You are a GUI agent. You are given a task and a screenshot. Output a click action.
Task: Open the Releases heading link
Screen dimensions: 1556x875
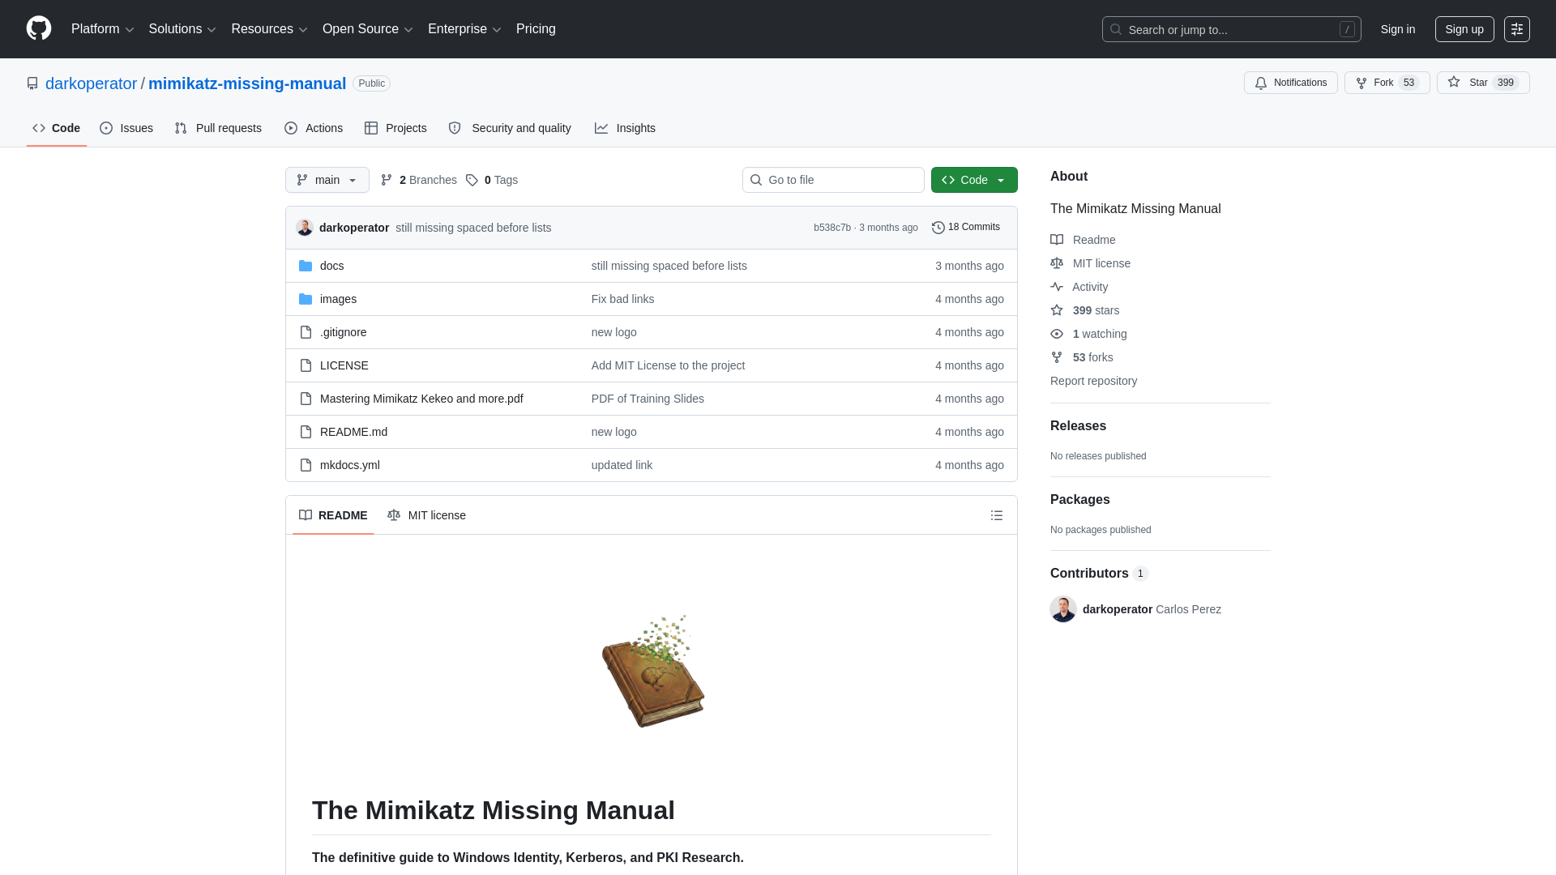[1078, 426]
